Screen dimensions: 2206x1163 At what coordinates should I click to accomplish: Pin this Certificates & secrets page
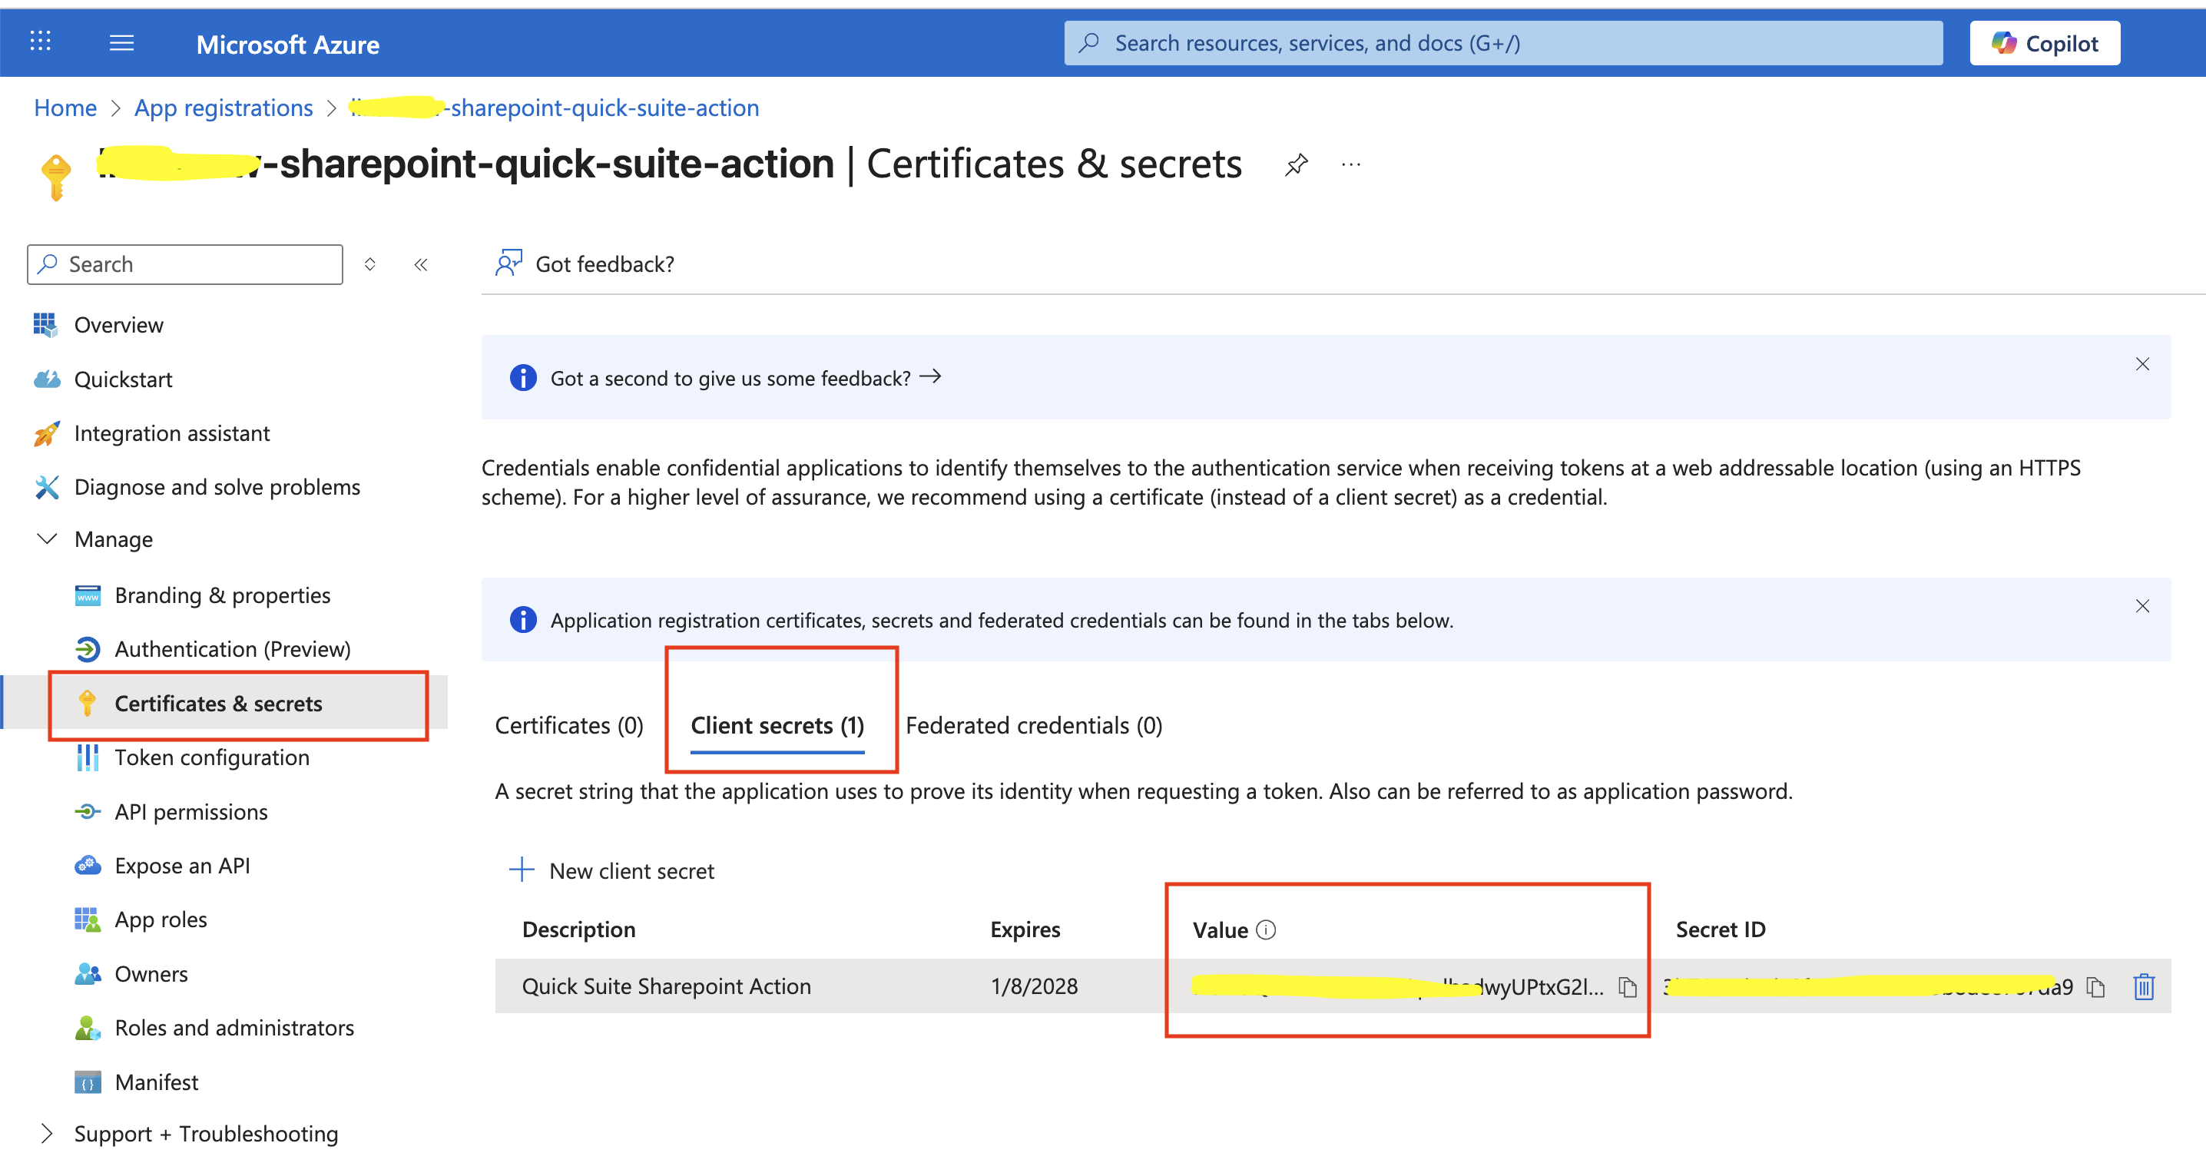[x=1296, y=164]
